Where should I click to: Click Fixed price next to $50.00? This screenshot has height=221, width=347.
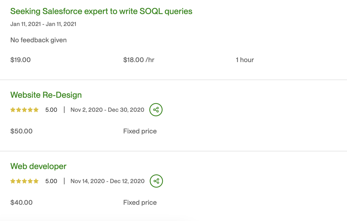140,131
